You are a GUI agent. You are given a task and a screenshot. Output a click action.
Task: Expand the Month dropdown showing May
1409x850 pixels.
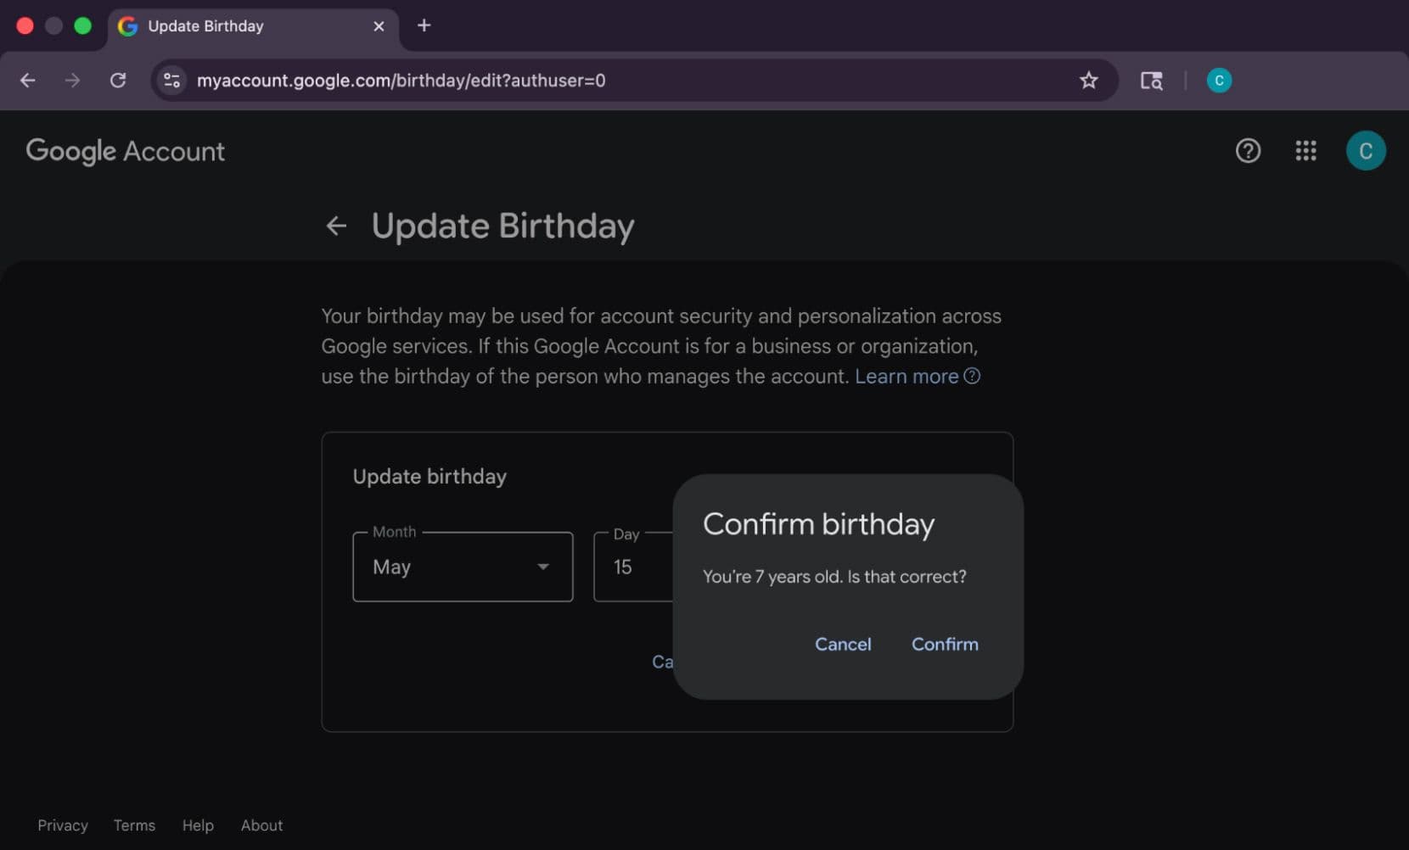(x=463, y=567)
